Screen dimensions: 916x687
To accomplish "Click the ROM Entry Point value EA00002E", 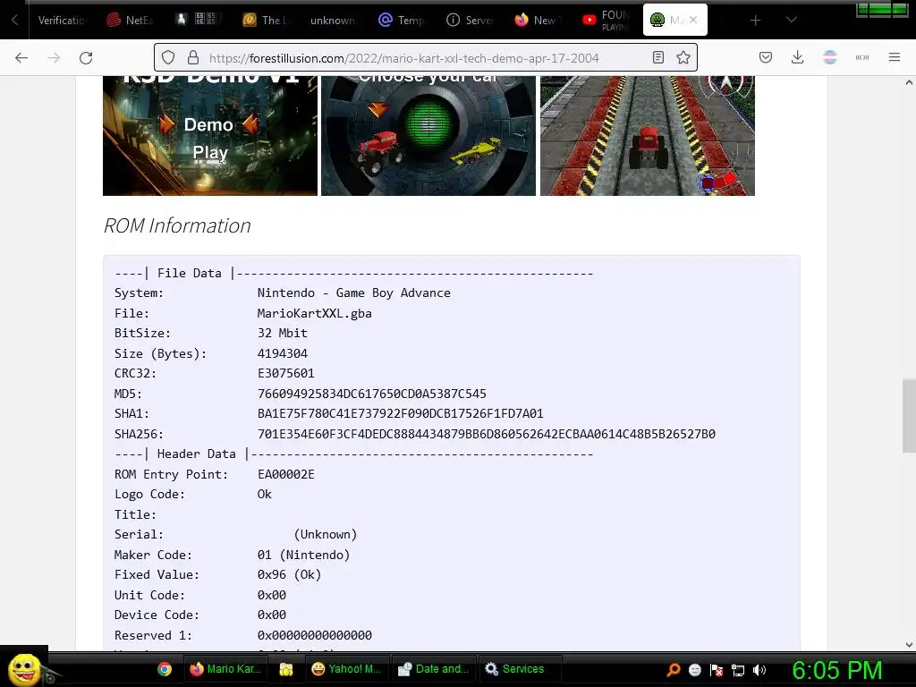I will pyautogui.click(x=285, y=474).
